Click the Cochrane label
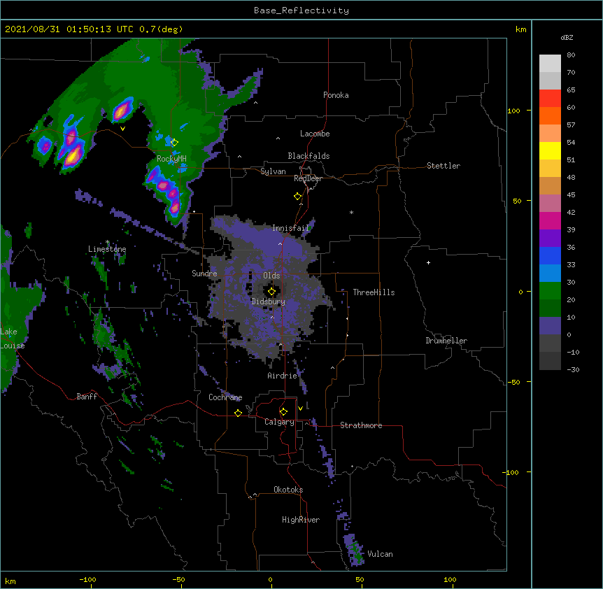The height and width of the screenshot is (589, 603). click(225, 397)
